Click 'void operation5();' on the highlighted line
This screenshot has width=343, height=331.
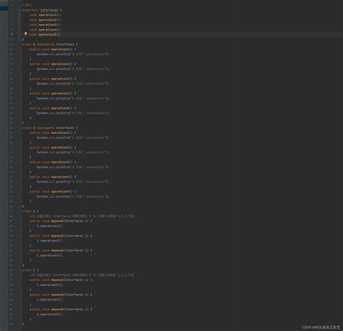click(x=46, y=35)
